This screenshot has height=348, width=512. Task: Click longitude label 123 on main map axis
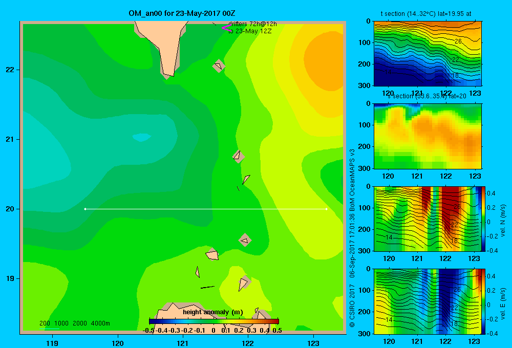pos(313,343)
